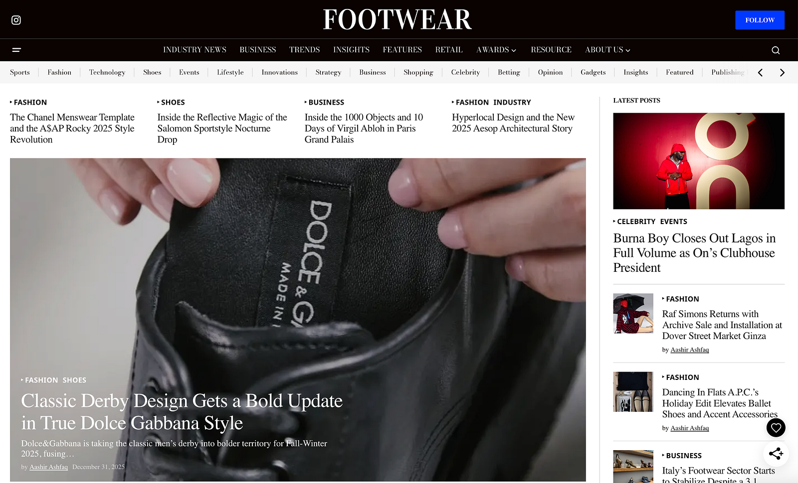Select the Shopping category tab
Viewport: 798px width, 483px height.
click(x=418, y=72)
